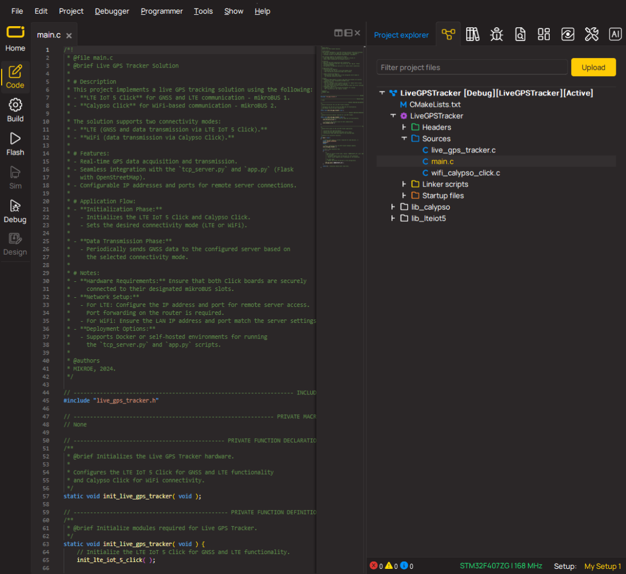Click the Setup: label in status bar
The width and height of the screenshot is (626, 574).
click(x=565, y=566)
